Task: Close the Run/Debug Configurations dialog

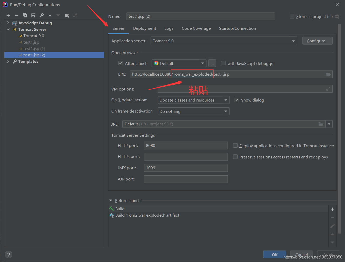Action: [x=337, y=5]
